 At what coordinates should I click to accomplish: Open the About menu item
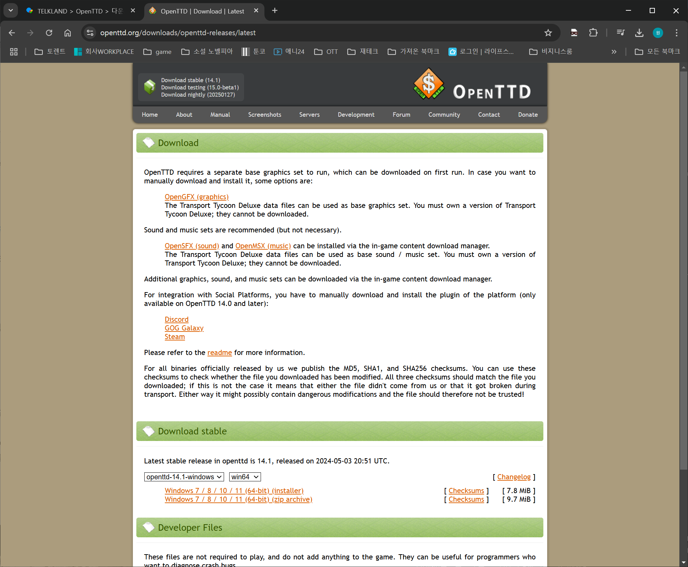pyautogui.click(x=184, y=115)
